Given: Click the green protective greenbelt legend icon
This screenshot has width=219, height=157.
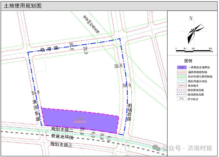Looking at the screenshot, I should click(x=181, y=76).
